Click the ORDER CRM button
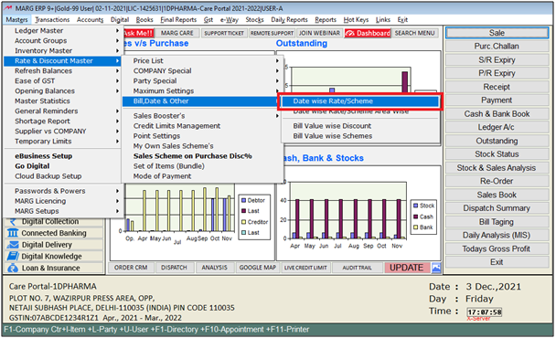 tap(131, 268)
